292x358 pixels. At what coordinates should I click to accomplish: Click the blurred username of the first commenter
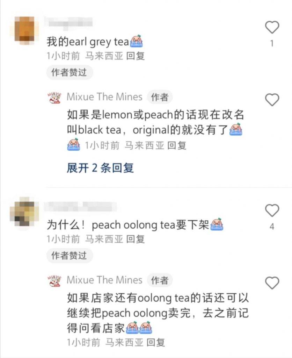[68, 22]
